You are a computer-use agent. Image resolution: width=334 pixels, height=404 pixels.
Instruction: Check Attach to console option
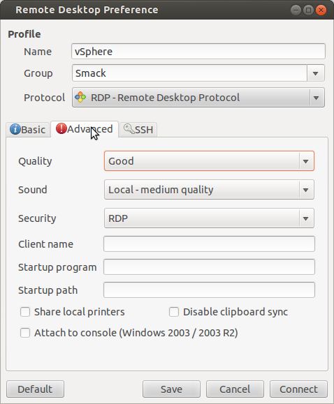coord(25,333)
